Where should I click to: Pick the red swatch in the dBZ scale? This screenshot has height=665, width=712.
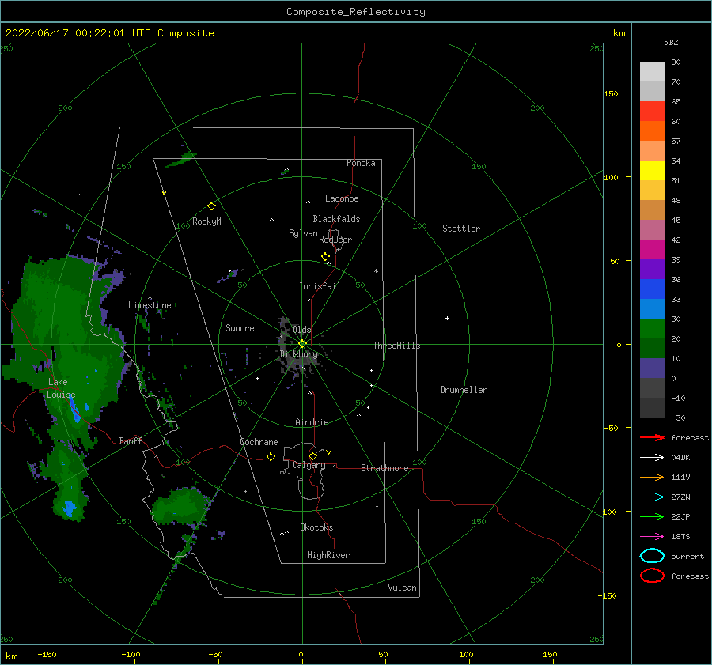tap(652, 111)
